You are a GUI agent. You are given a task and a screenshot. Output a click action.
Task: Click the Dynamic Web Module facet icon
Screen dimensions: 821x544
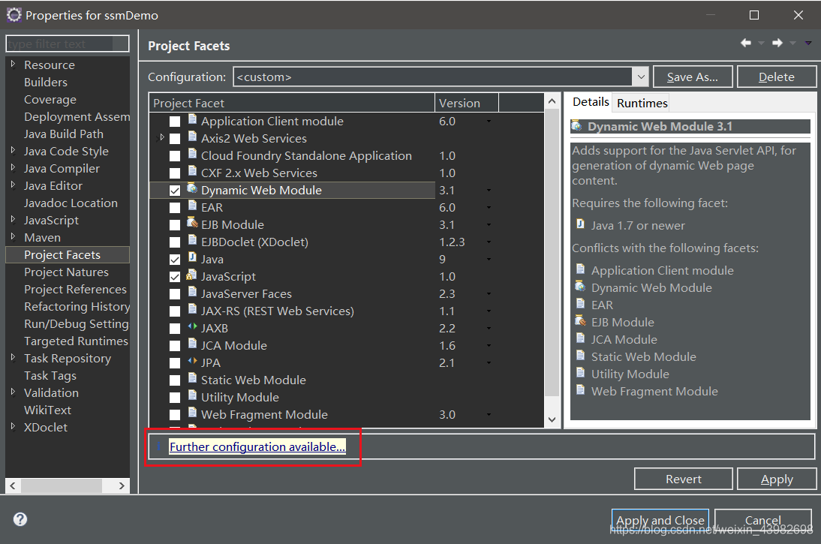tap(192, 188)
